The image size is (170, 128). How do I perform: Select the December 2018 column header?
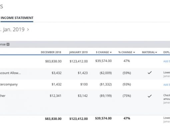click(x=51, y=52)
